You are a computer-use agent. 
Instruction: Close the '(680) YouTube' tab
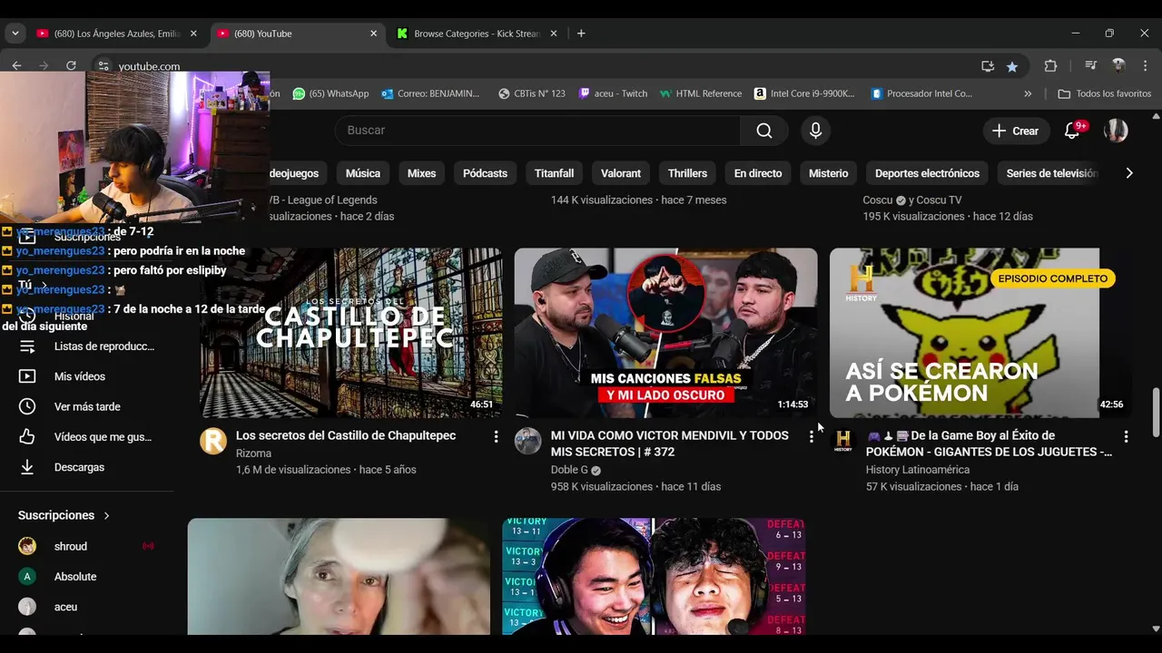pyautogui.click(x=373, y=34)
